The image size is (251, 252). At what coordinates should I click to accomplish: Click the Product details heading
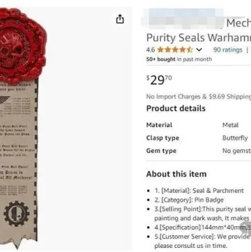[x=176, y=108]
